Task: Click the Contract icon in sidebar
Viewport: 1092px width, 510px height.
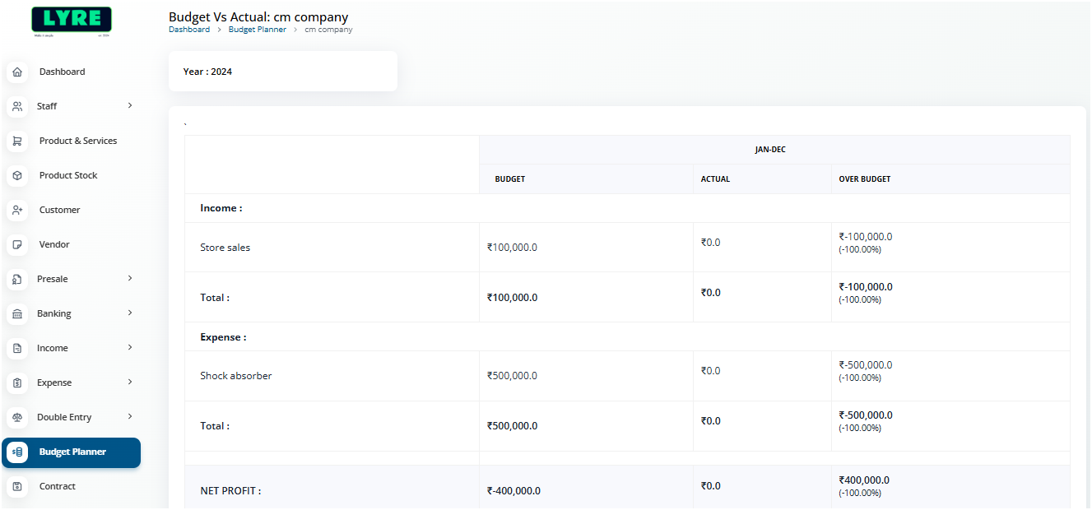Action: click(x=17, y=487)
